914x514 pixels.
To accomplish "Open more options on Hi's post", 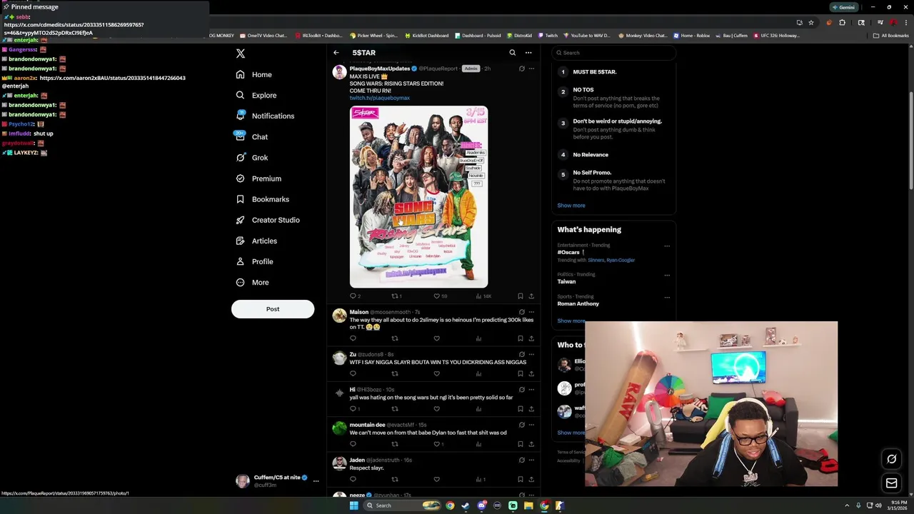I will click(531, 389).
